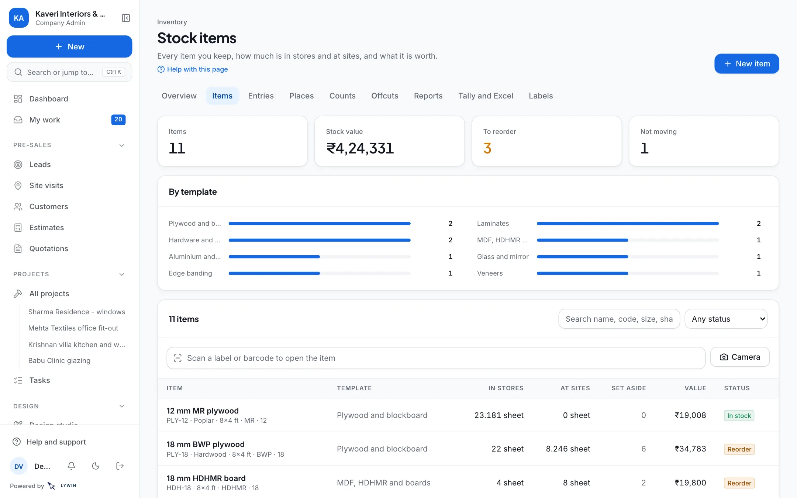Collapse the Projects section chevron
This screenshot has height=498, width=797.
[122, 274]
